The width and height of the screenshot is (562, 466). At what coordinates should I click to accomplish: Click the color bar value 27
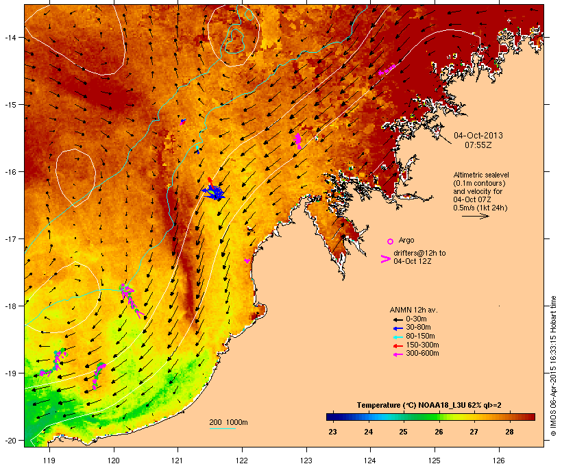click(x=474, y=432)
